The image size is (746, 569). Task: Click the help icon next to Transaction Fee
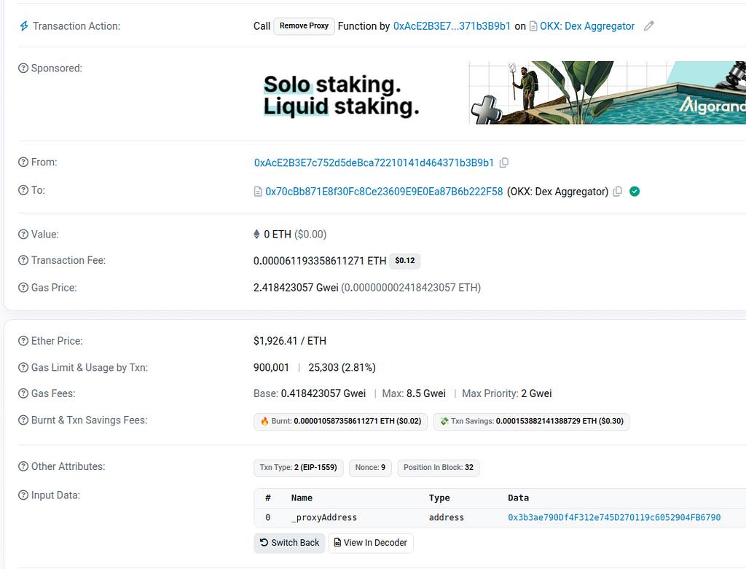23,261
